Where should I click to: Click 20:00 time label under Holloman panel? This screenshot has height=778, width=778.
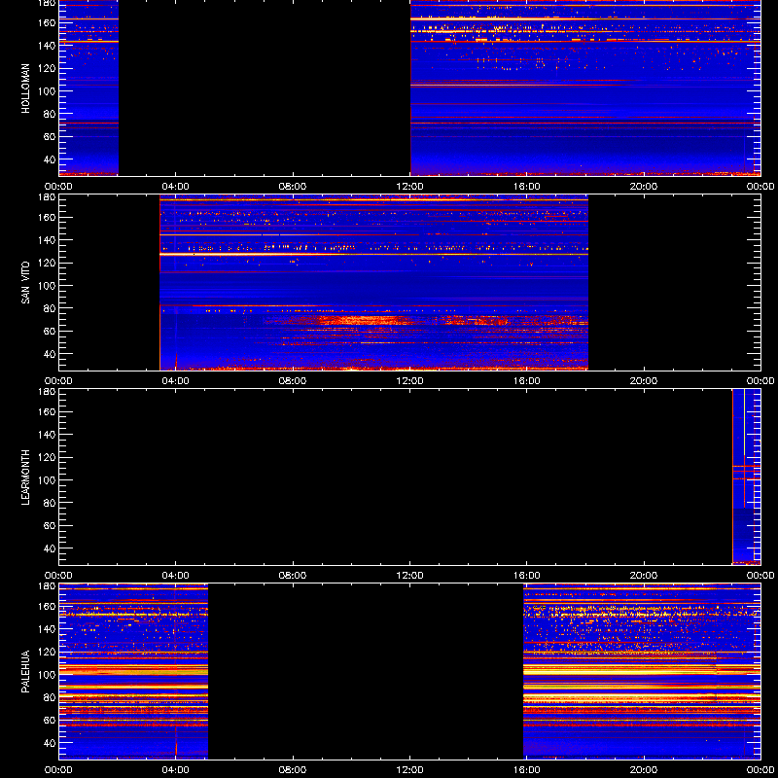point(644,187)
